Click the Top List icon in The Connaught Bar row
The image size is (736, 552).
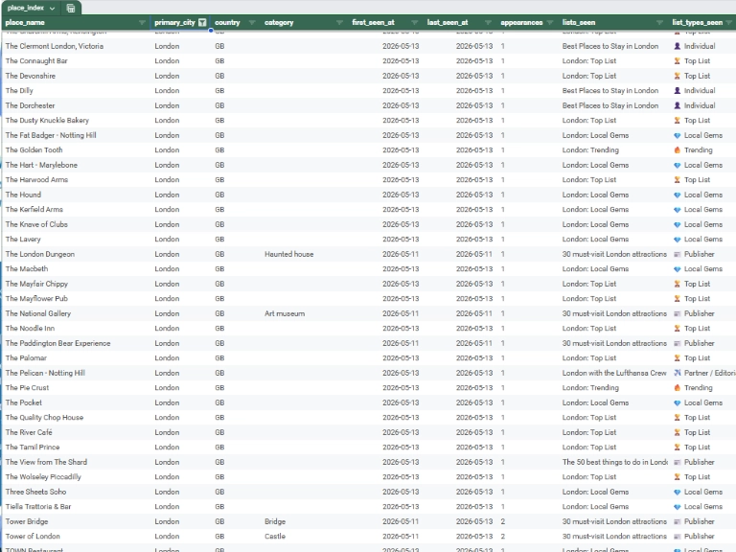coord(677,61)
